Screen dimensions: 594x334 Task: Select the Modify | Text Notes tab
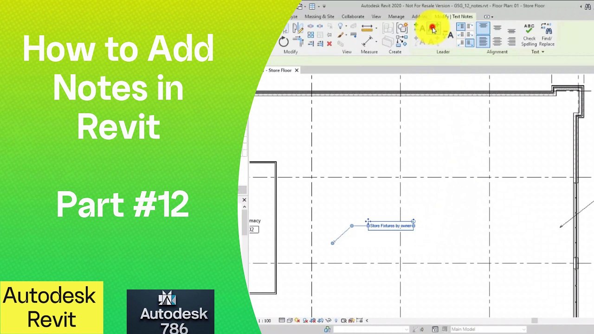pyautogui.click(x=454, y=16)
